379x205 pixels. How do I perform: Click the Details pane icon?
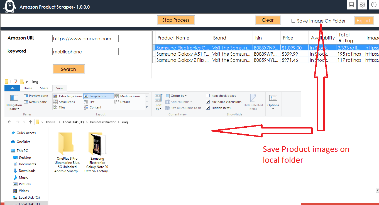tap(26, 102)
